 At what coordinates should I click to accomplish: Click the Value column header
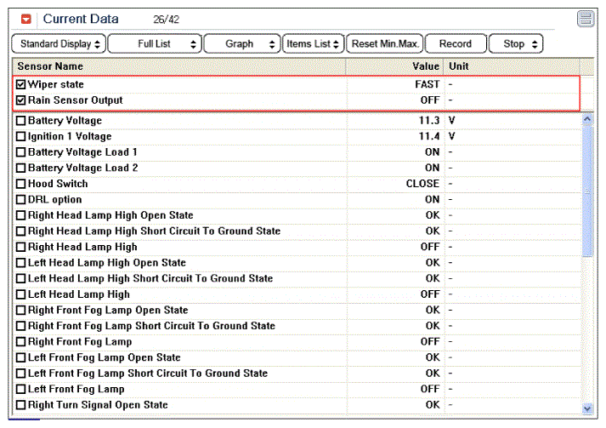tap(425, 66)
